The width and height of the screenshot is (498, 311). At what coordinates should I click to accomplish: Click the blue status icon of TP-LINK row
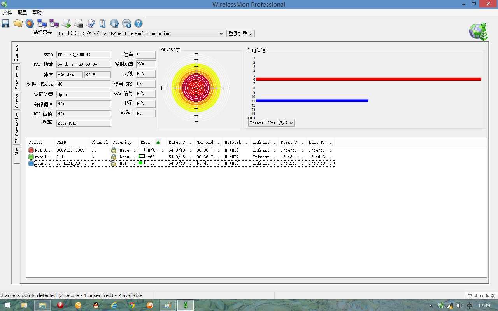tap(31, 163)
